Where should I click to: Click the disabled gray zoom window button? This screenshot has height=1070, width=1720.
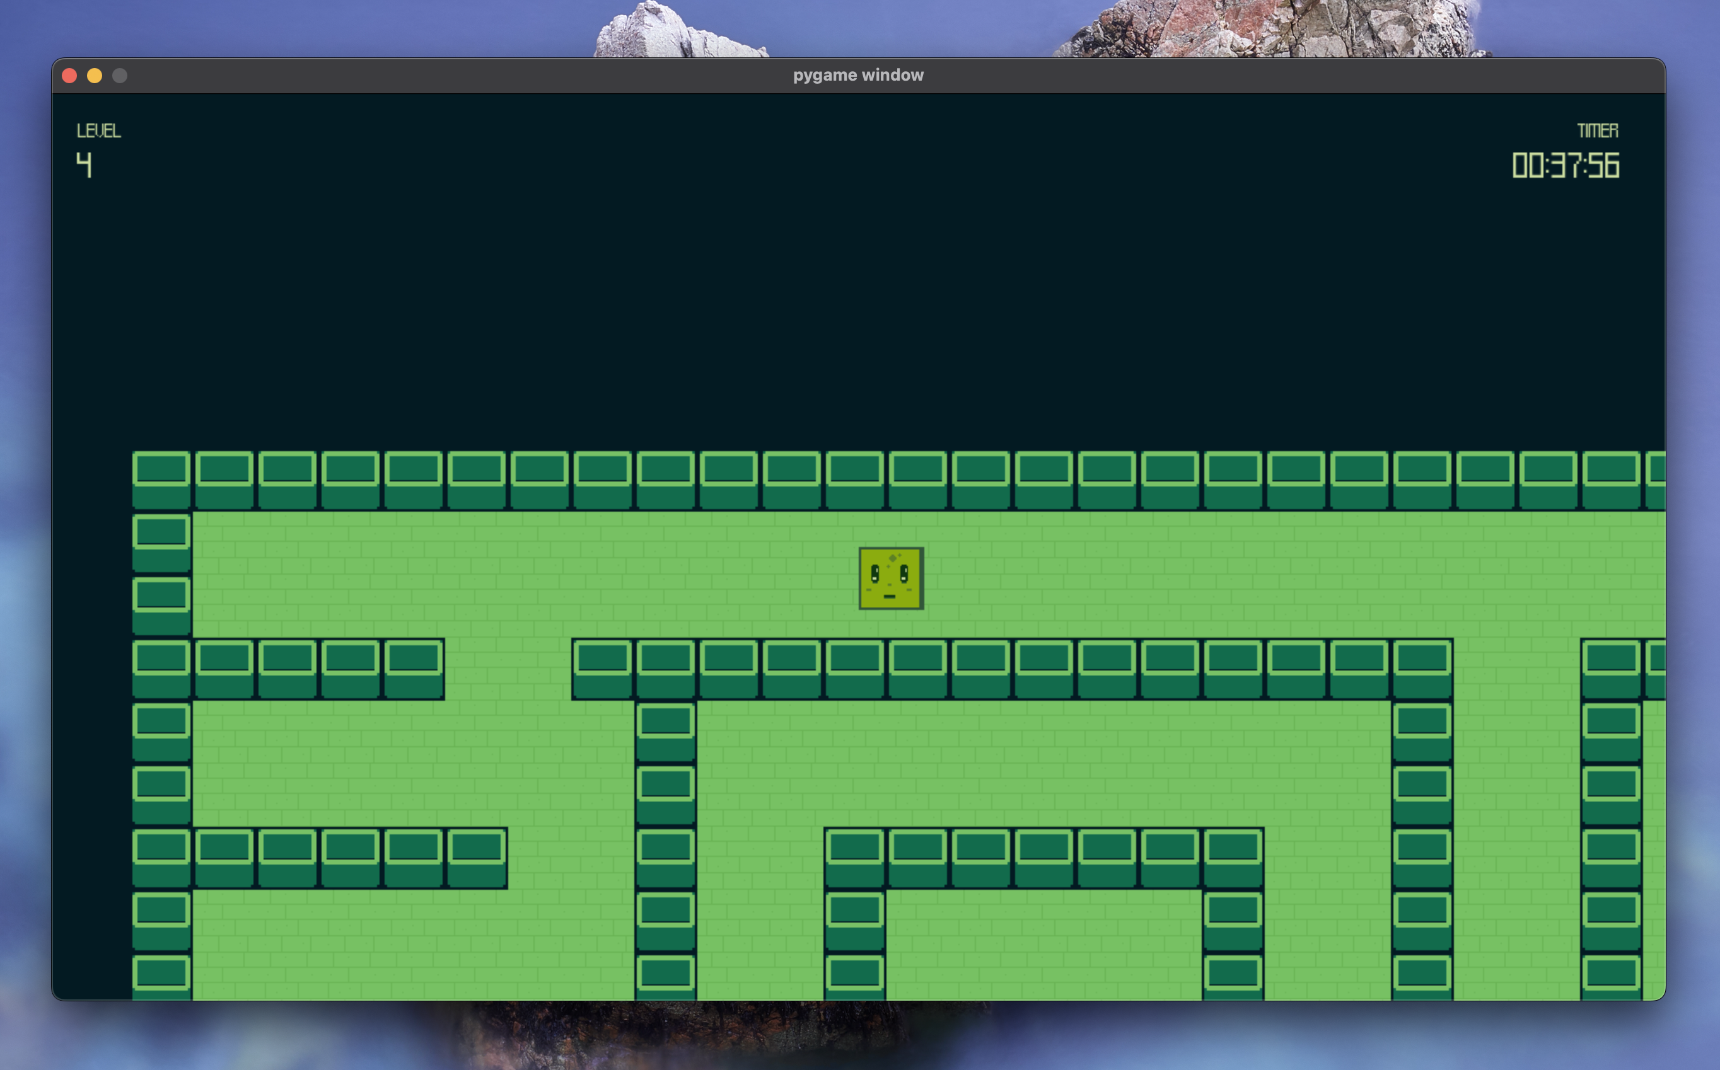pyautogui.click(x=120, y=76)
